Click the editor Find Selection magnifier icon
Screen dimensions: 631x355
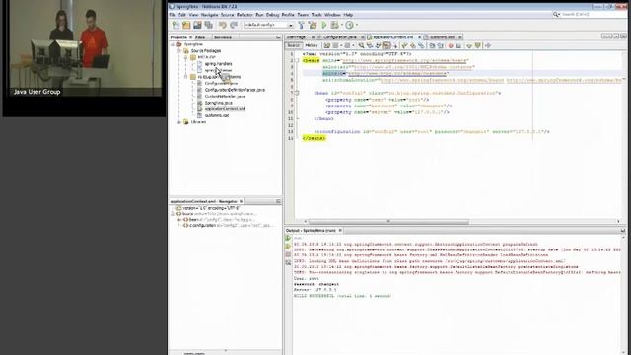coord(362,46)
